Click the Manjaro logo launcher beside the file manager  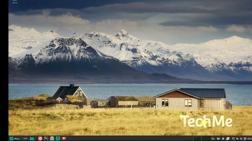coord(58,138)
